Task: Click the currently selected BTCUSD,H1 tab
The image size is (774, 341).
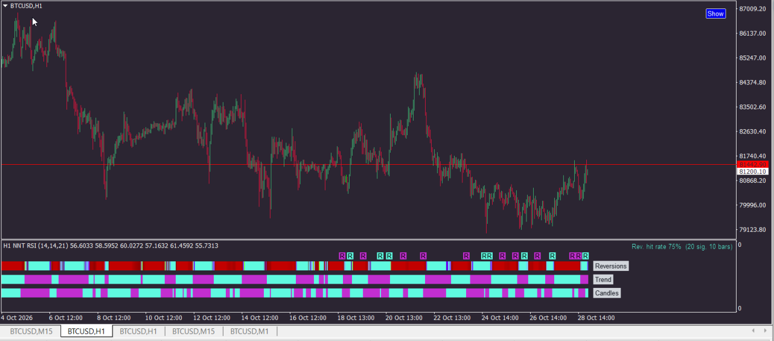Action: pos(86,331)
